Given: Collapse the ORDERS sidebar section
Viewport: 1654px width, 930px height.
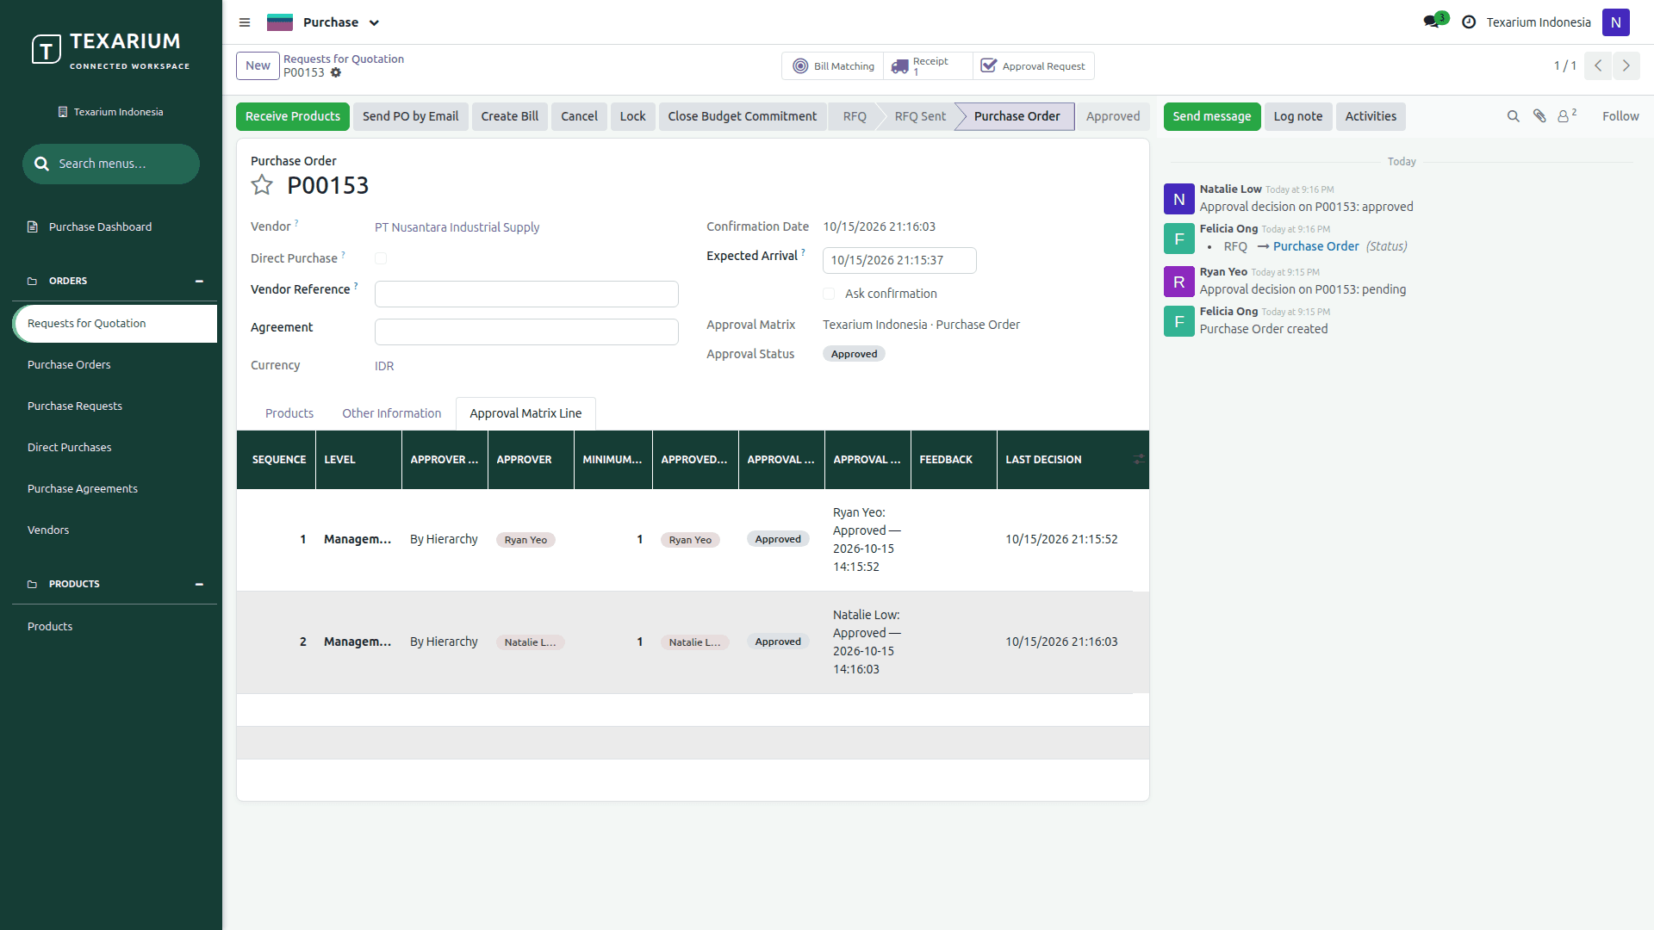Looking at the screenshot, I should [199, 282].
